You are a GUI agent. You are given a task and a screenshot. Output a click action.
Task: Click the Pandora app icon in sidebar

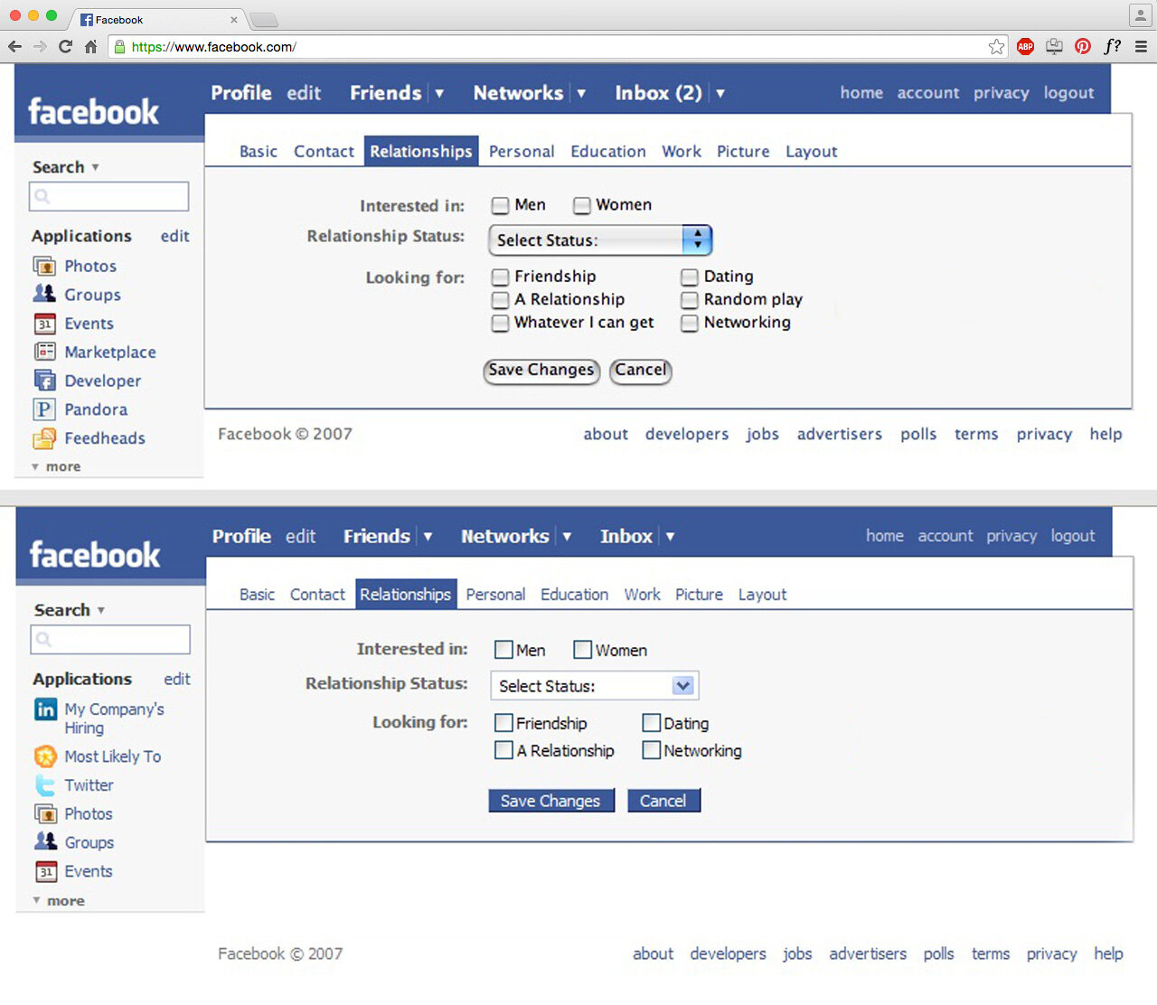(43, 409)
